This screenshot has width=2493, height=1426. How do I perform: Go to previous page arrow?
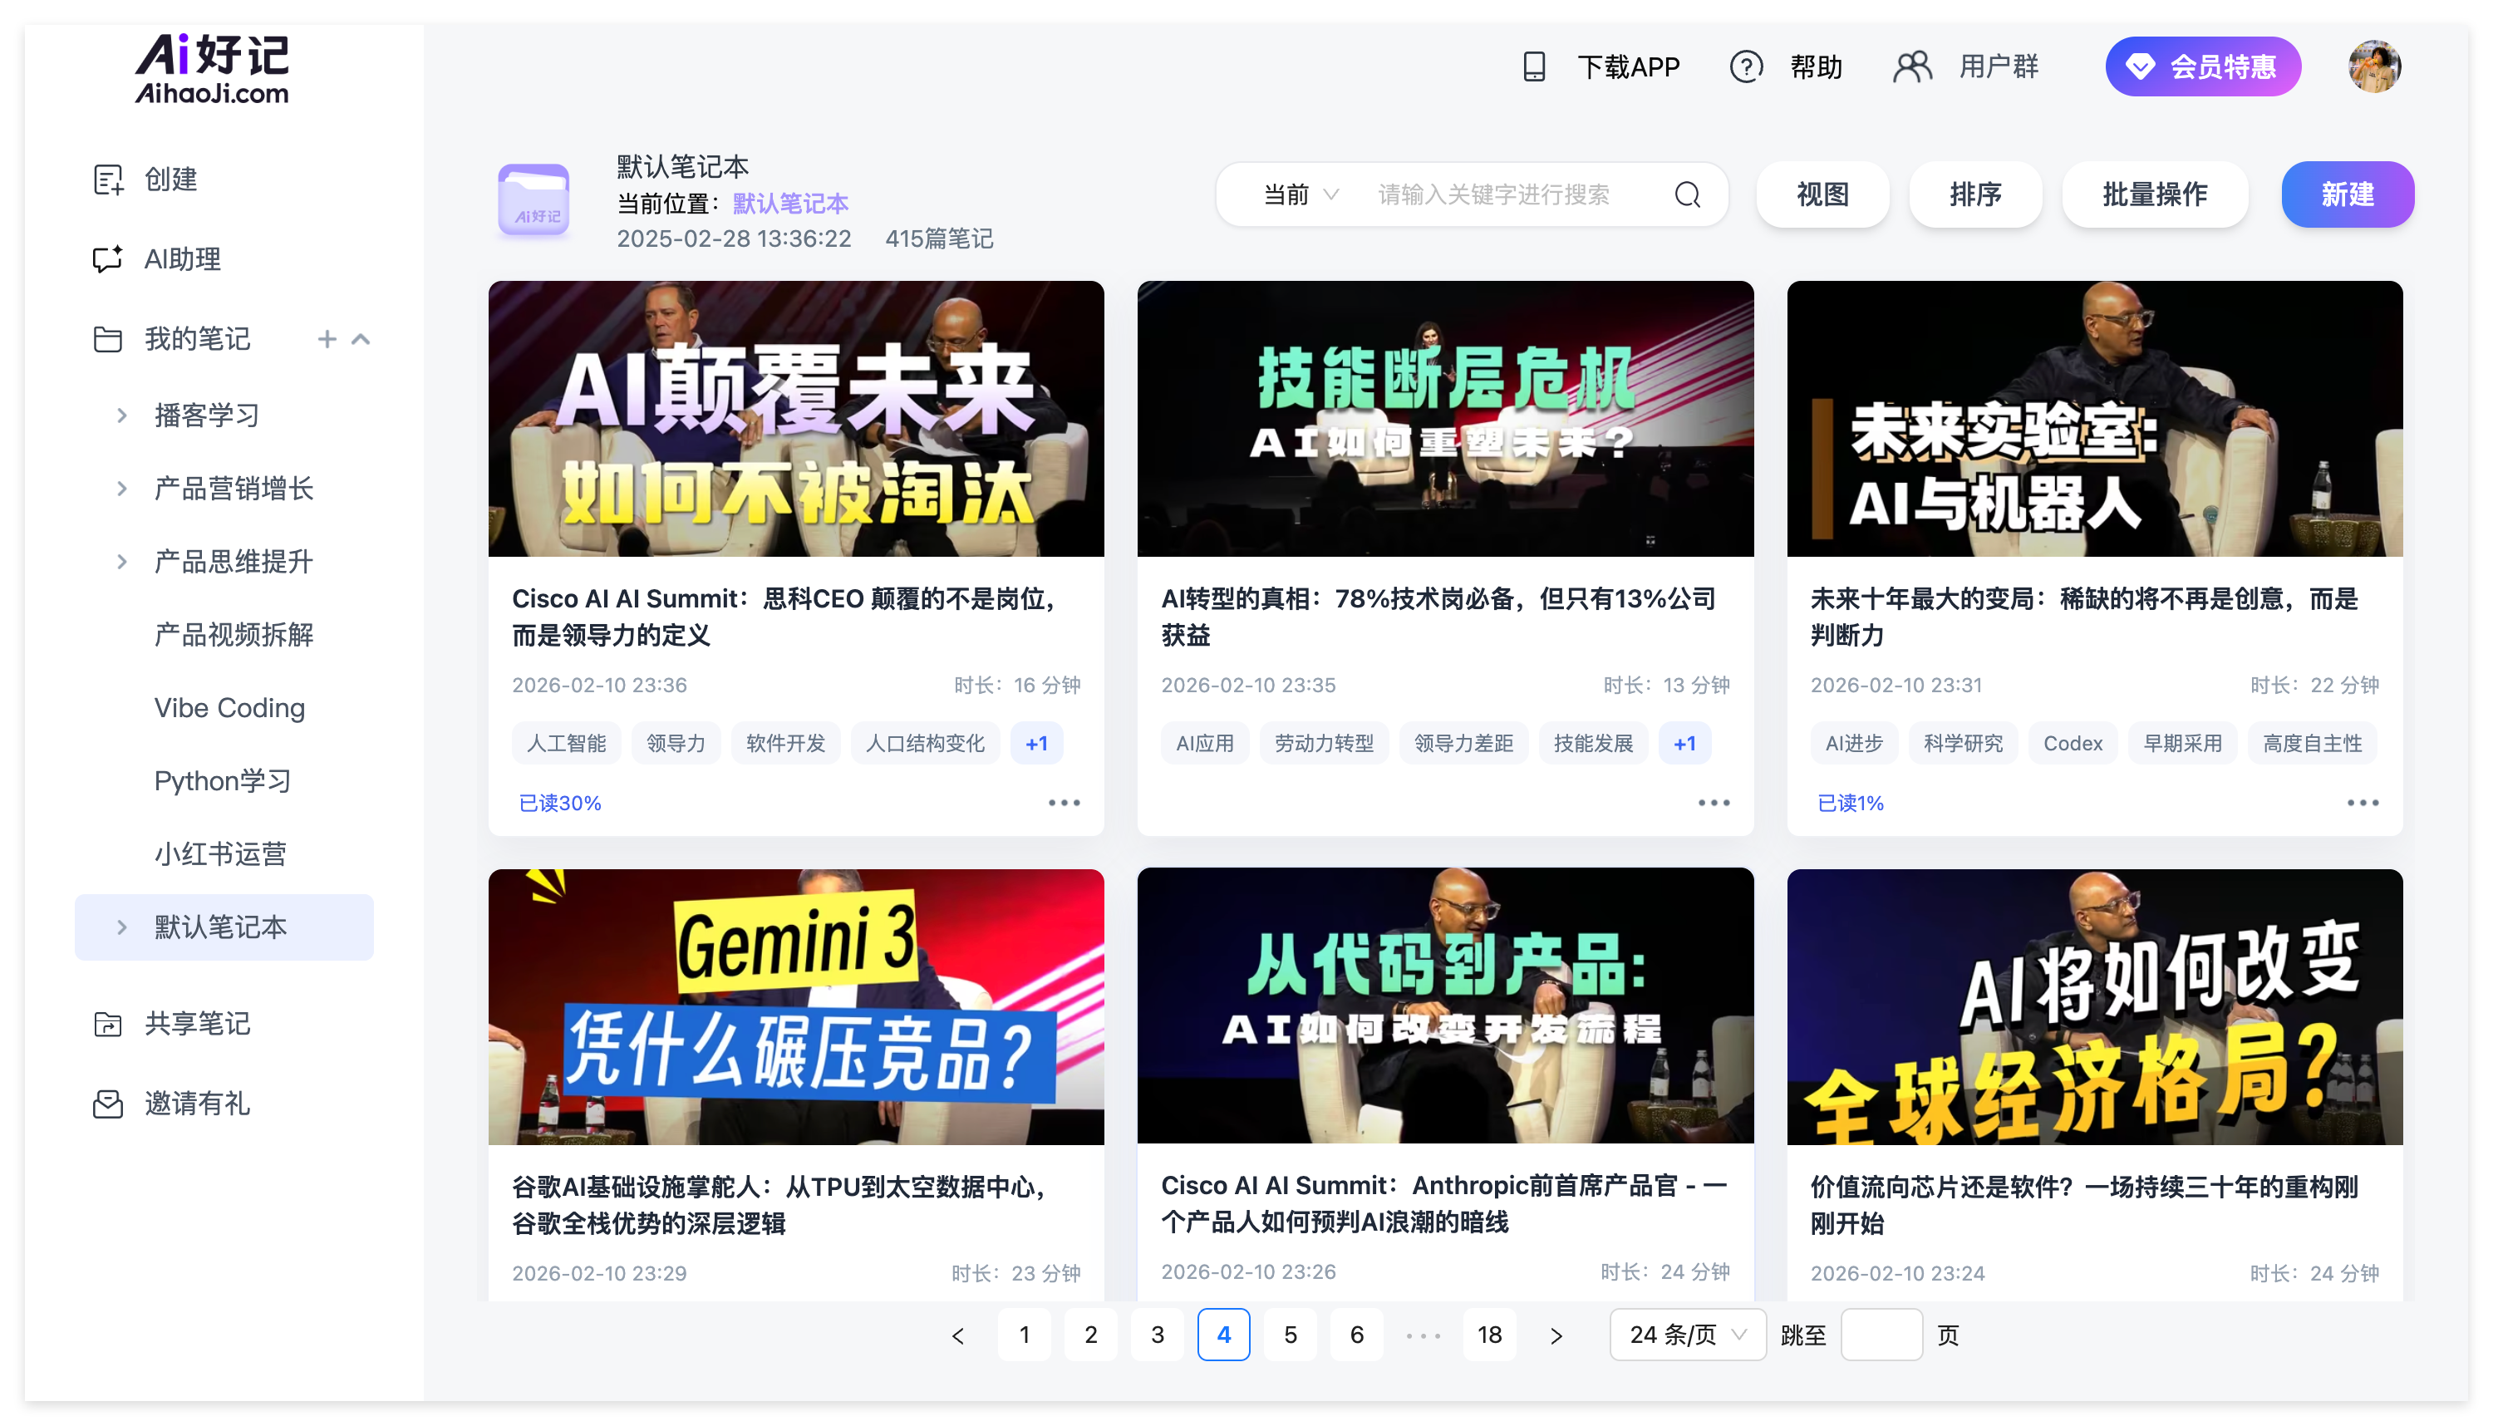pyautogui.click(x=957, y=1335)
